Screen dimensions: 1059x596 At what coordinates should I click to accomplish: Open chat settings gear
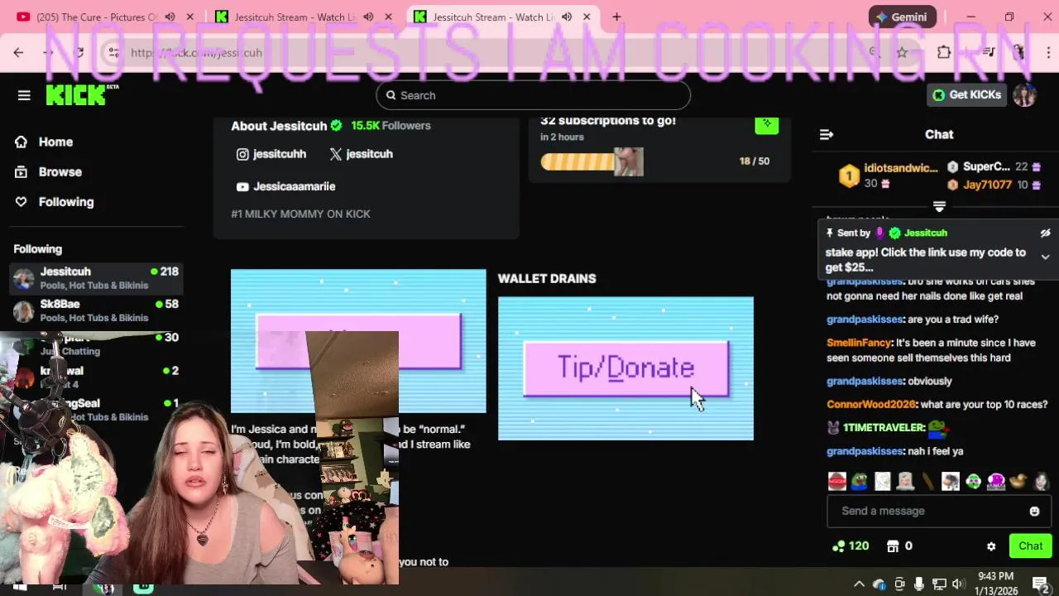(x=991, y=546)
